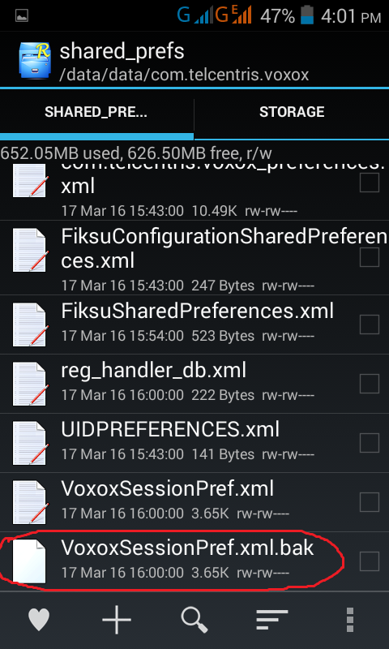This screenshot has height=649, width=389.
Task: Open search with magnifier icon
Action: coord(194,620)
